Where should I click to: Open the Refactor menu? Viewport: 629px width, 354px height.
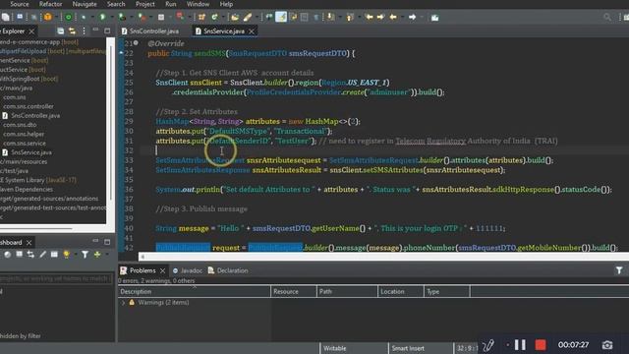click(x=50, y=4)
